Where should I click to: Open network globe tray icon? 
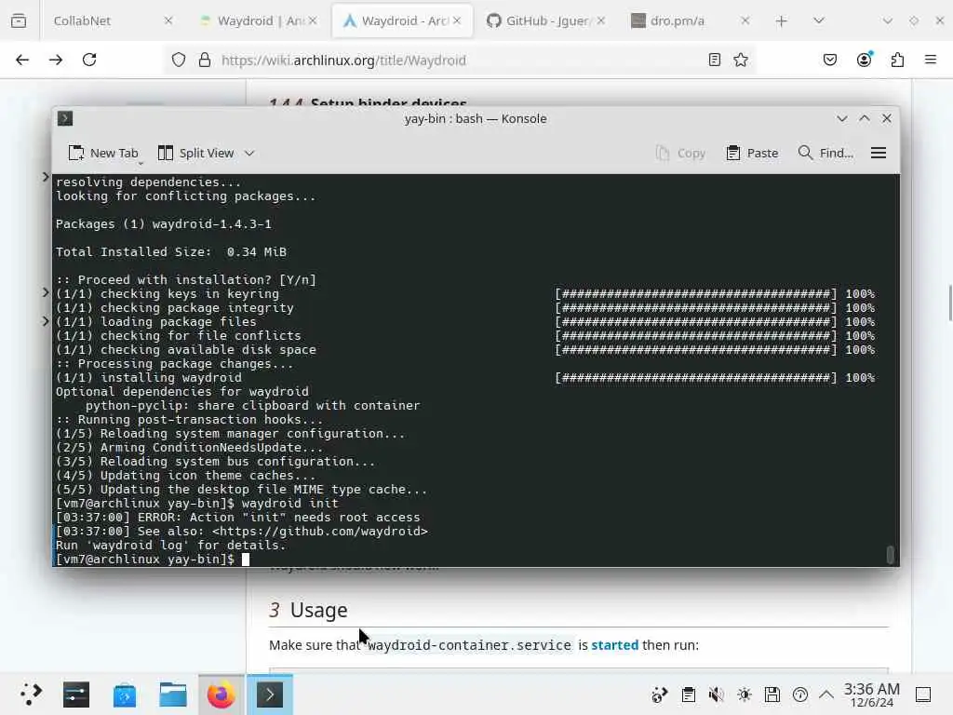(x=660, y=695)
